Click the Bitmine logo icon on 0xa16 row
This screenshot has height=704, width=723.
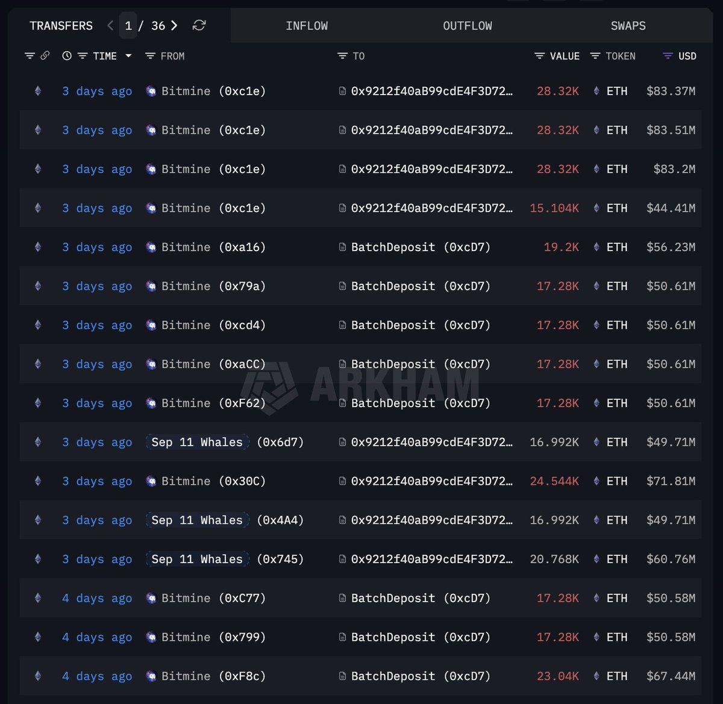click(x=151, y=247)
